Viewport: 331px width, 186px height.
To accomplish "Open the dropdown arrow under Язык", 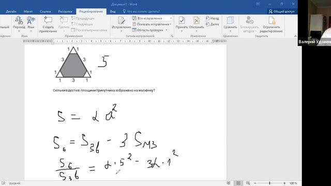I will tap(31, 31).
